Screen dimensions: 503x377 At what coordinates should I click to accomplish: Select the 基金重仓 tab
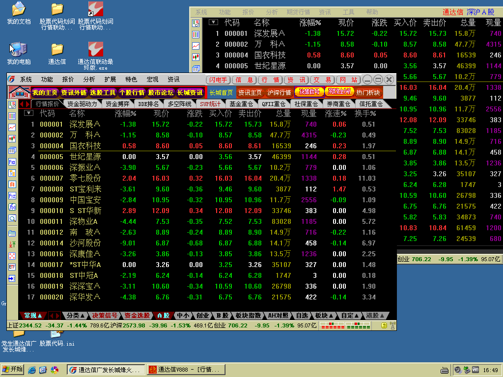(241, 104)
